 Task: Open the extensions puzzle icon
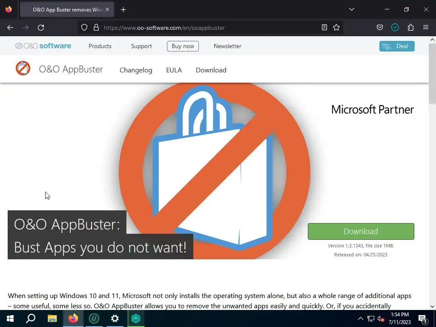click(x=410, y=27)
